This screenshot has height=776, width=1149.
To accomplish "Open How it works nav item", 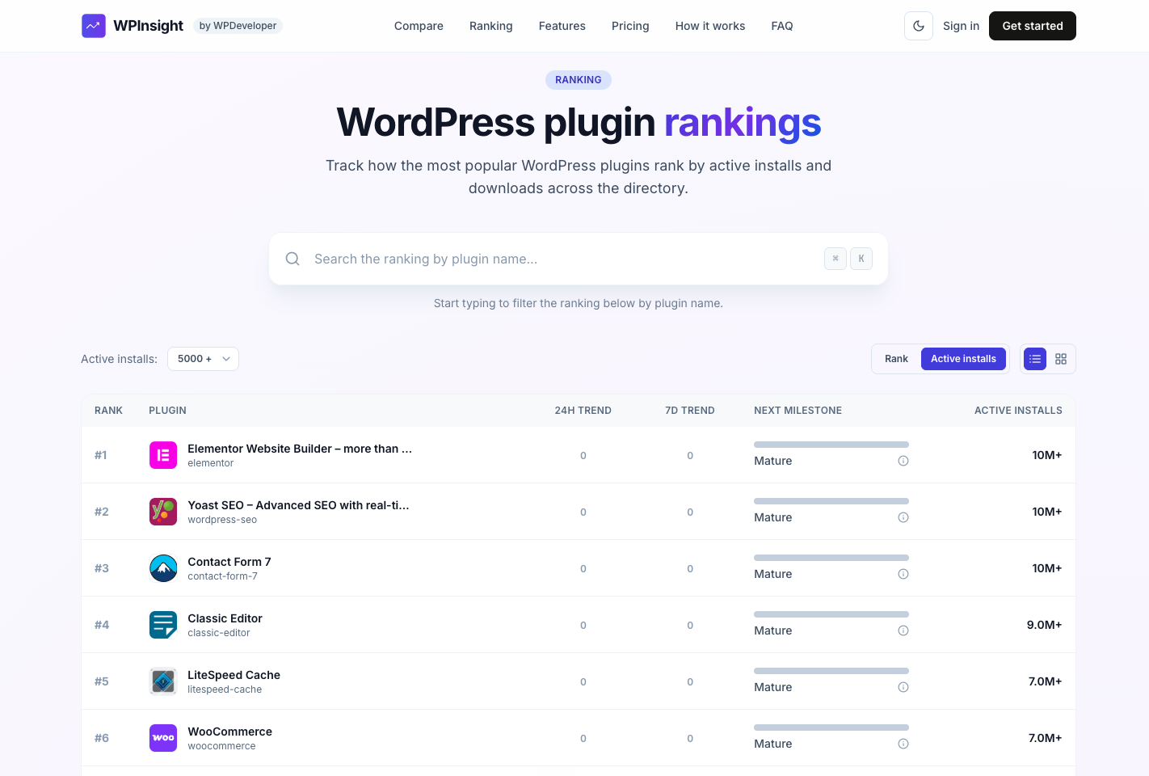I will pos(710,26).
